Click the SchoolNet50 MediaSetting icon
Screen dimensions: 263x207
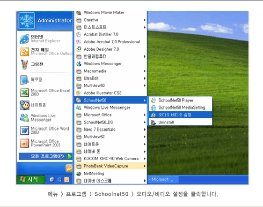pyautogui.click(x=153, y=107)
